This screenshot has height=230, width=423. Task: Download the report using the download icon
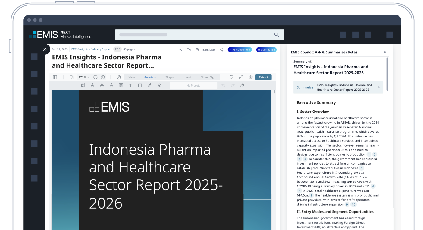pos(180,50)
